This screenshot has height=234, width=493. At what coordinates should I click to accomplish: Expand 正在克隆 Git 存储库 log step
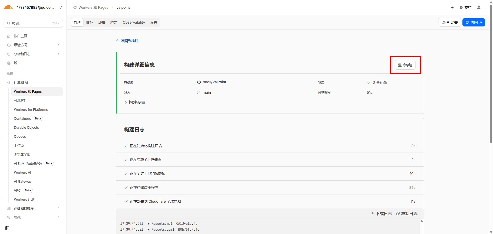[270, 160]
